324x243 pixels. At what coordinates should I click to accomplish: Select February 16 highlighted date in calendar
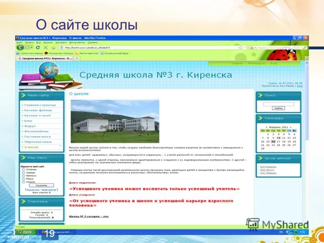(273, 141)
